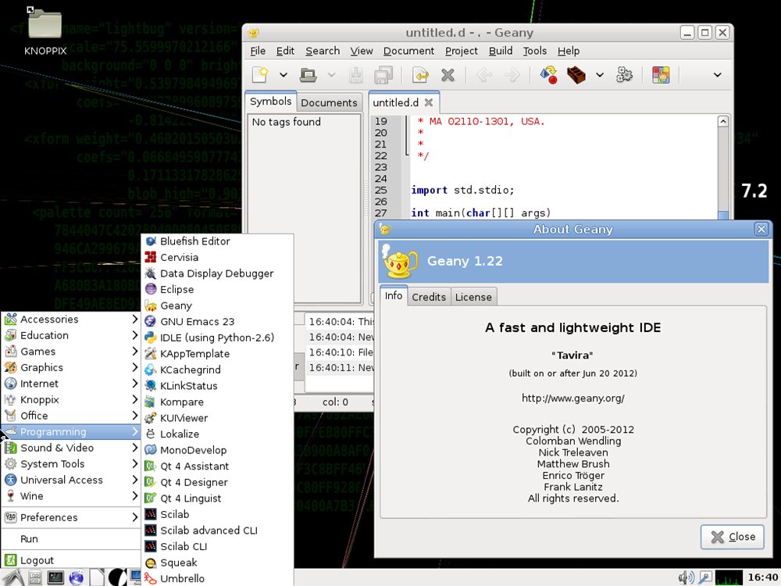Open Qt 4 Designer entry

tap(218, 482)
